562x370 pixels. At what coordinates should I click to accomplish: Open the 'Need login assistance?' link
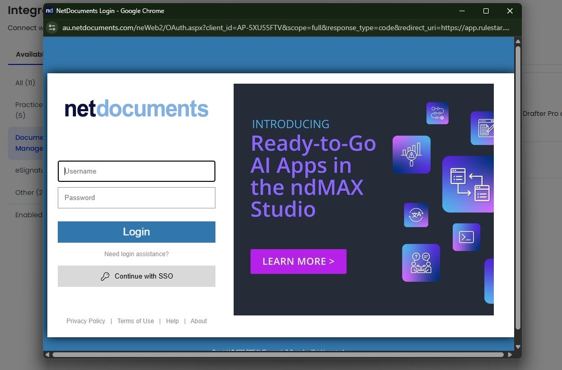point(136,254)
